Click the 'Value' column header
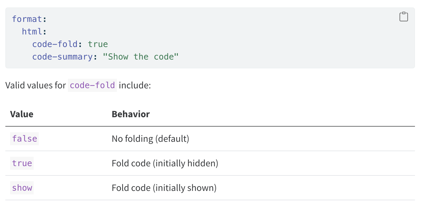The image size is (423, 204). tap(22, 114)
